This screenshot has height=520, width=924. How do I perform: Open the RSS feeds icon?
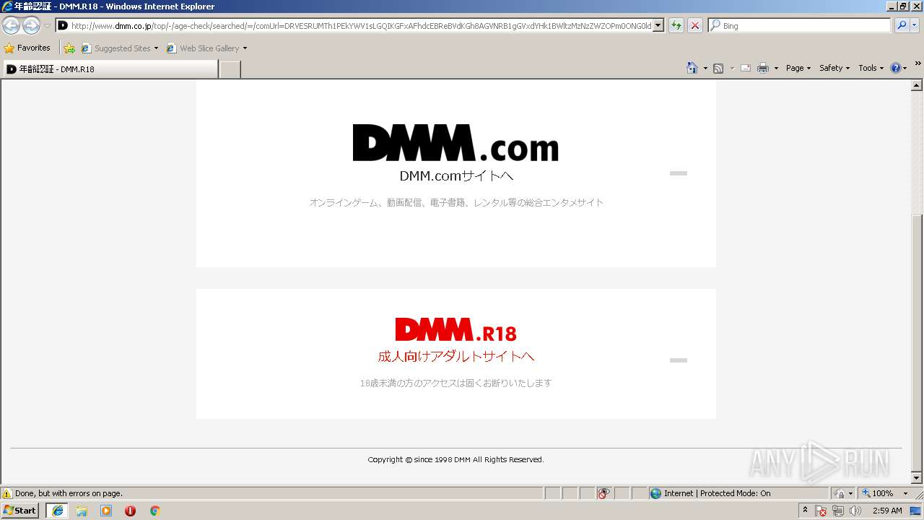718,68
